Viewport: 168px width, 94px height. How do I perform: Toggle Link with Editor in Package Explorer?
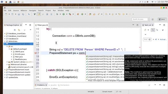(19, 30)
